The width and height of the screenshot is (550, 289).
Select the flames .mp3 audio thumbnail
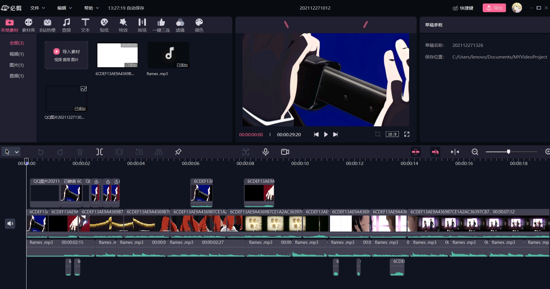pyautogui.click(x=168, y=55)
